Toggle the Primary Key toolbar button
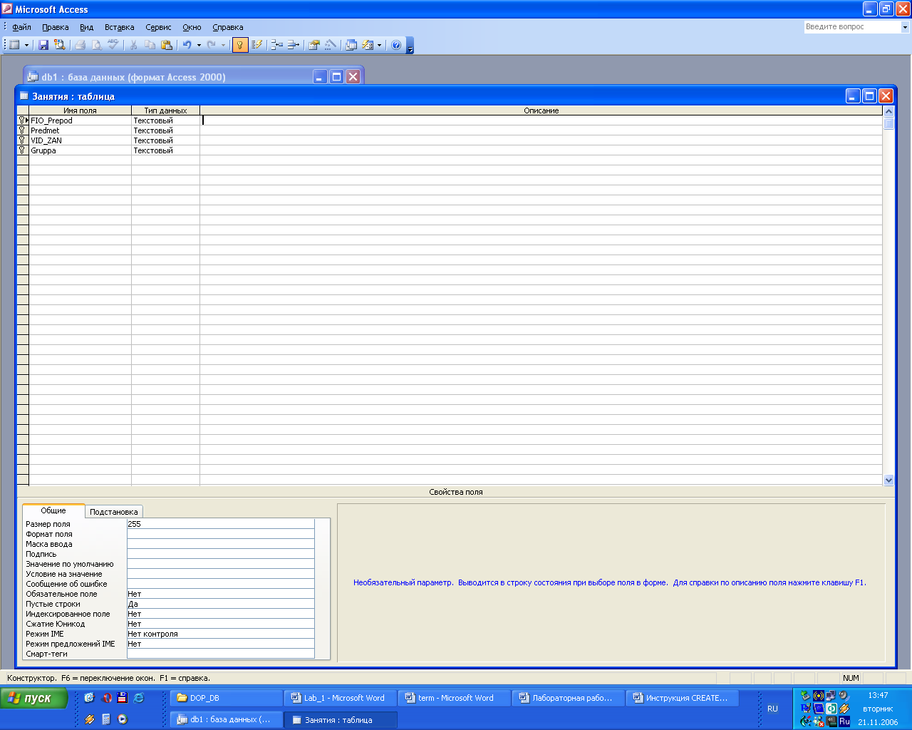Image resolution: width=912 pixels, height=730 pixels. pyautogui.click(x=240, y=45)
